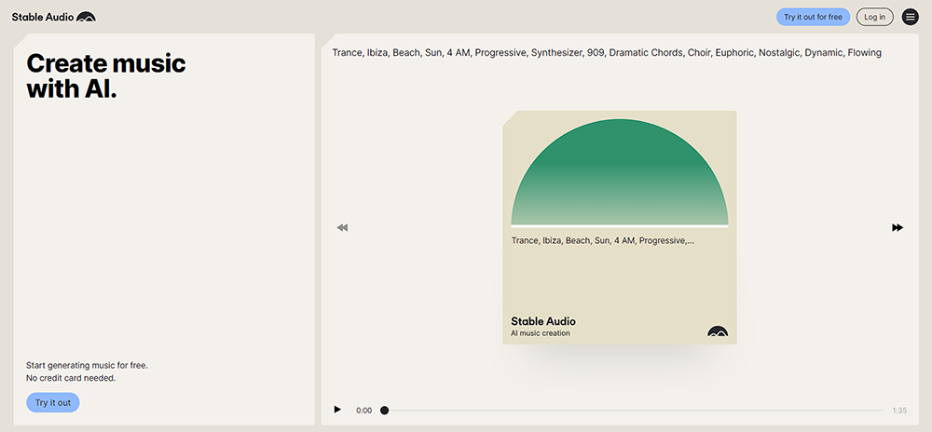Click the "AI music creation" subtitle on card
The width and height of the screenshot is (932, 432).
click(x=541, y=333)
